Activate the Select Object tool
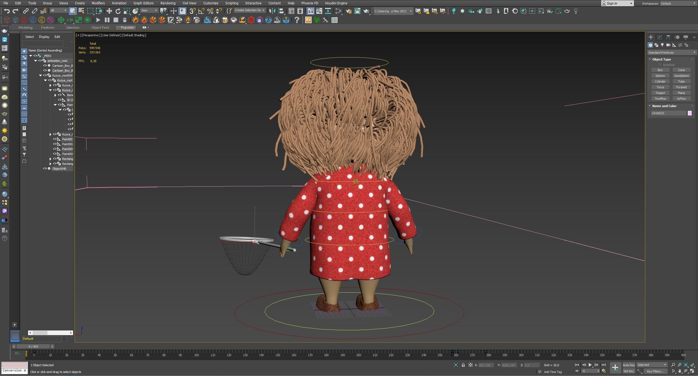The width and height of the screenshot is (698, 376). coord(73,11)
